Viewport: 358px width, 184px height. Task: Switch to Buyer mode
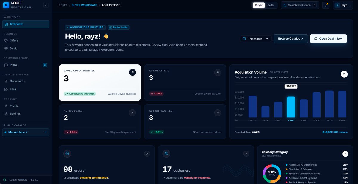(259, 5)
